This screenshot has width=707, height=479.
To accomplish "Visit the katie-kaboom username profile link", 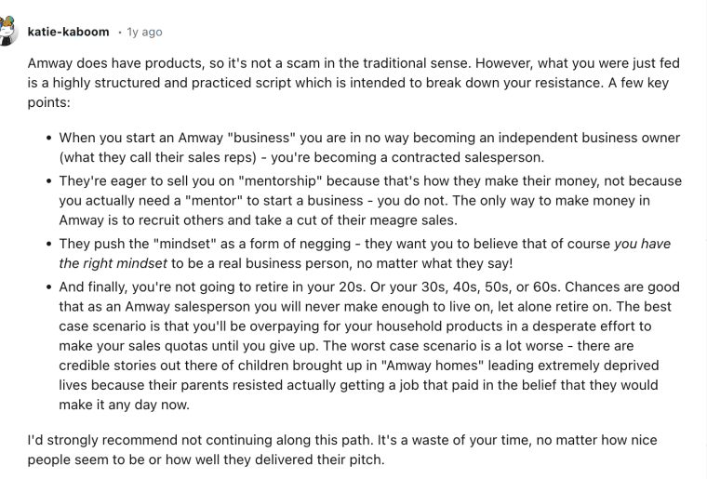I will [x=68, y=32].
